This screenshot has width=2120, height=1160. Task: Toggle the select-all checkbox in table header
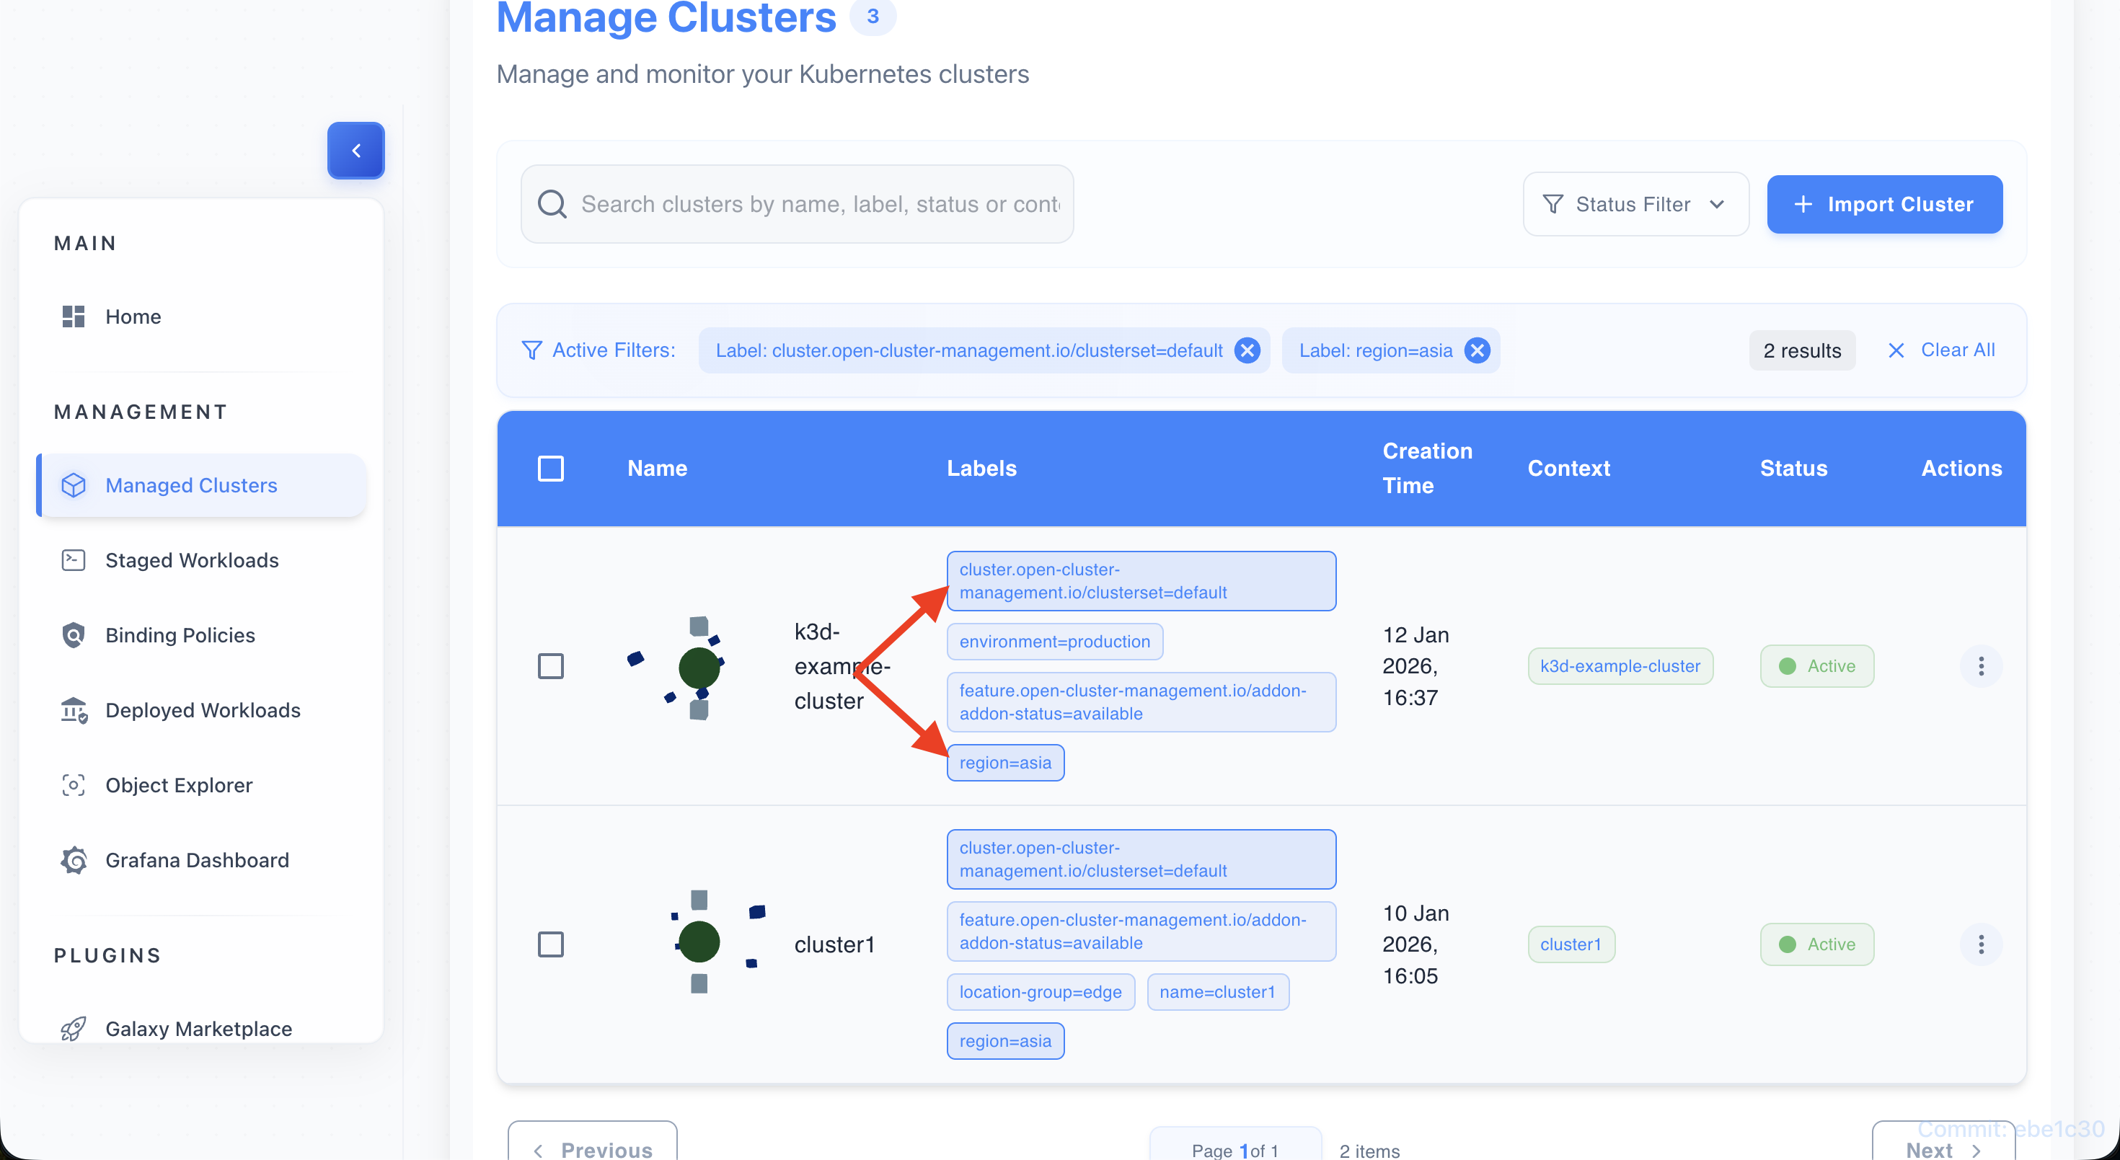(551, 468)
